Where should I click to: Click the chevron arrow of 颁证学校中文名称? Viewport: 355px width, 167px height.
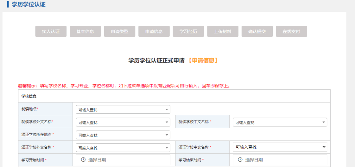(x=324, y=147)
